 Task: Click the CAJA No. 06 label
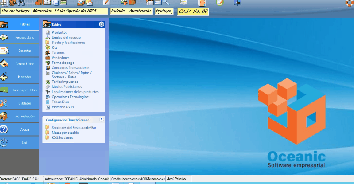(193, 12)
